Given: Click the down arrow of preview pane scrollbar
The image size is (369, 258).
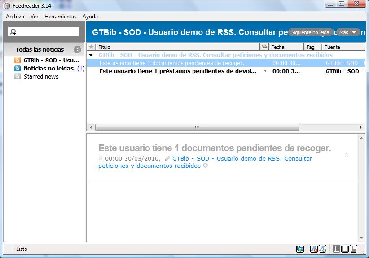Looking at the screenshot, I should pyautogui.click(x=361, y=238).
